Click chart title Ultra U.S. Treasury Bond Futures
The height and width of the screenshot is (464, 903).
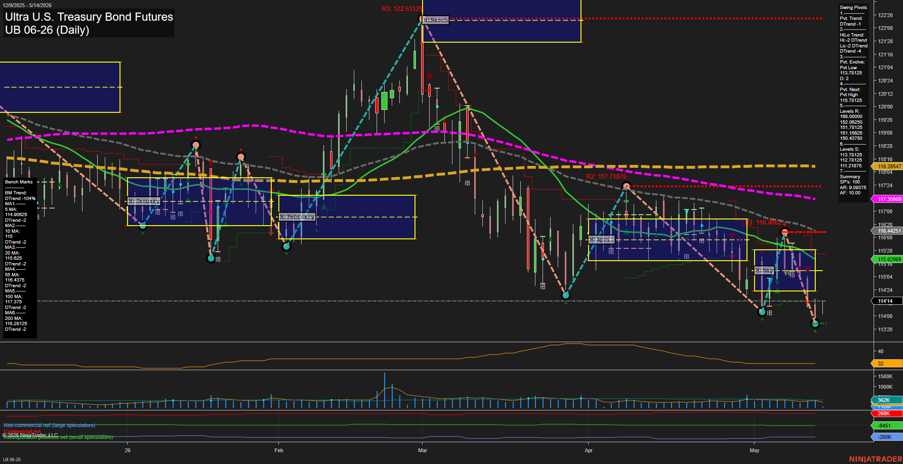(x=89, y=17)
